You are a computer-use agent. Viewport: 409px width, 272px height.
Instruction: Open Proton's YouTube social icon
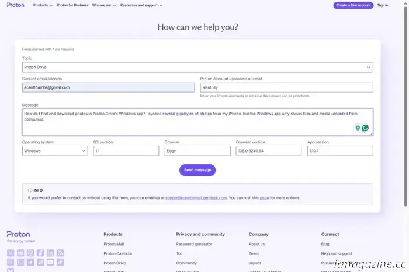pos(50,262)
